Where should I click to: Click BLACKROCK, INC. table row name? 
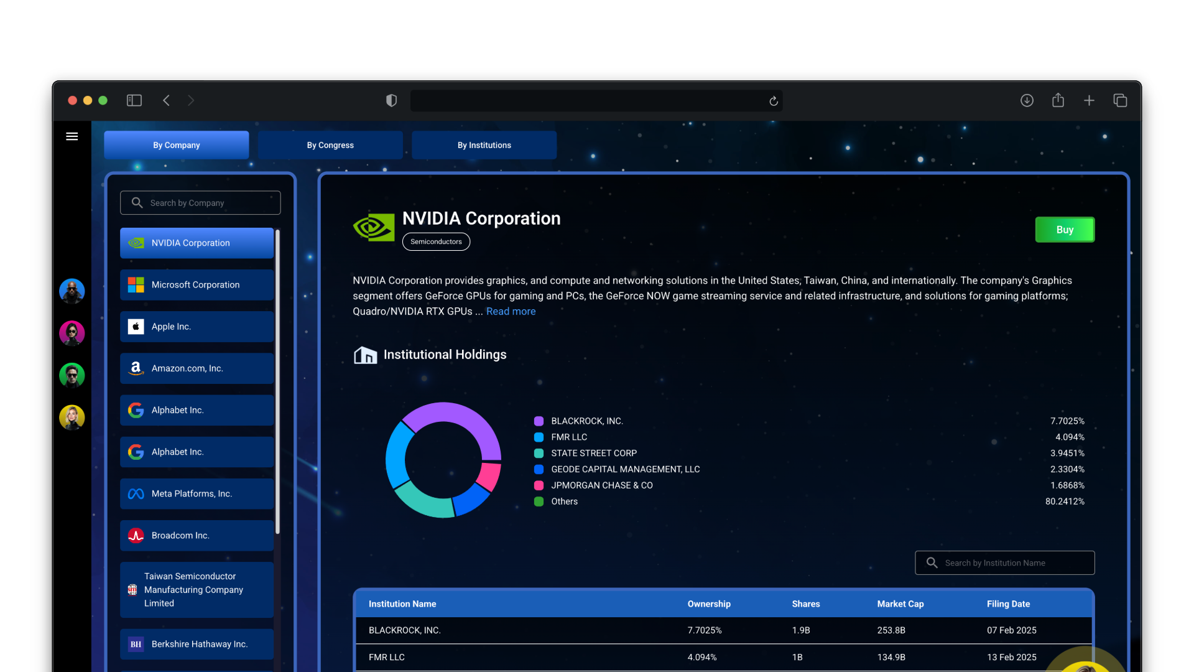tap(404, 630)
